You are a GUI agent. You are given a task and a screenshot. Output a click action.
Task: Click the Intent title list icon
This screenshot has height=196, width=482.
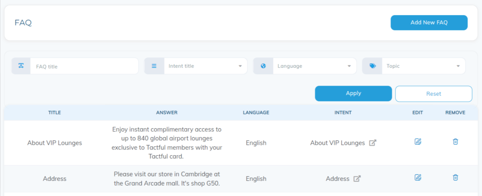(x=154, y=66)
